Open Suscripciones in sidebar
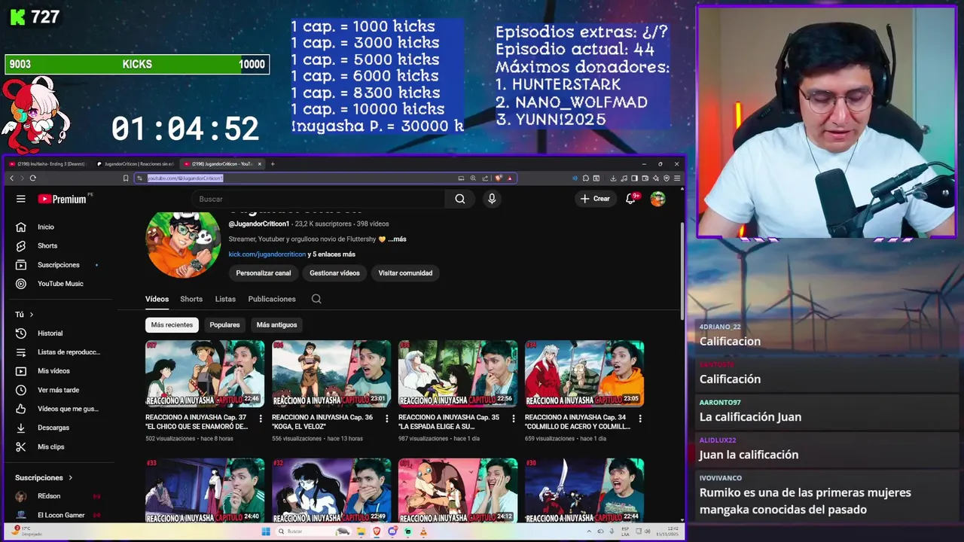Image resolution: width=964 pixels, height=542 pixels. click(x=57, y=265)
